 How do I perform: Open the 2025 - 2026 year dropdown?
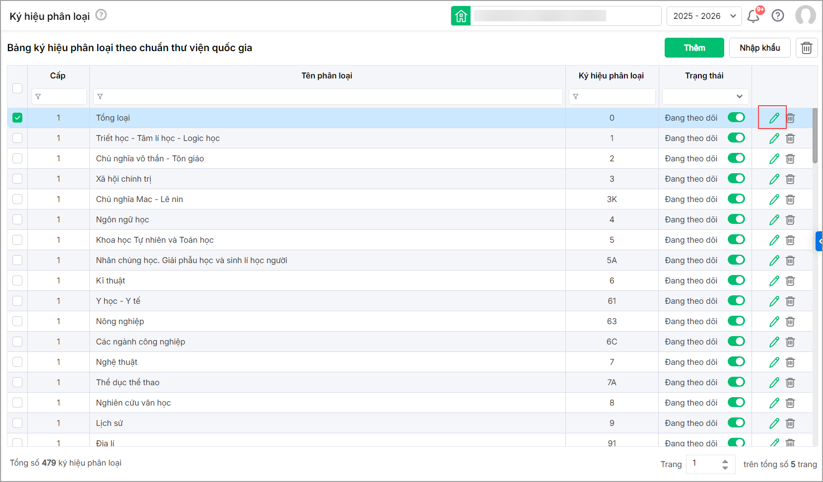(x=704, y=16)
